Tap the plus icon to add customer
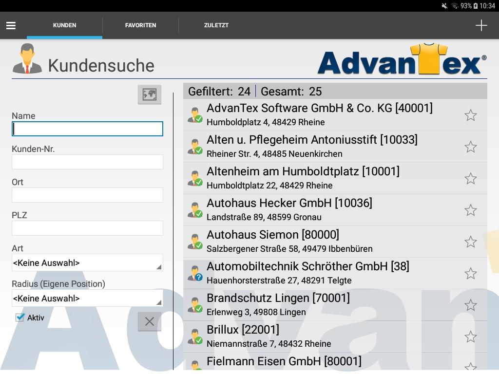This screenshot has width=499, height=374. click(481, 25)
